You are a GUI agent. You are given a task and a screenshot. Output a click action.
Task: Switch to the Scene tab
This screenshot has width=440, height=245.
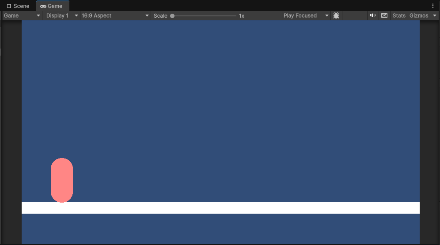point(18,6)
